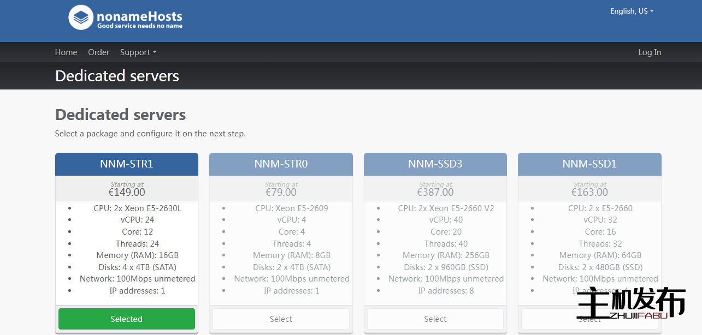Expand the Support menu chevron
This screenshot has width=702, height=335.
pos(155,52)
